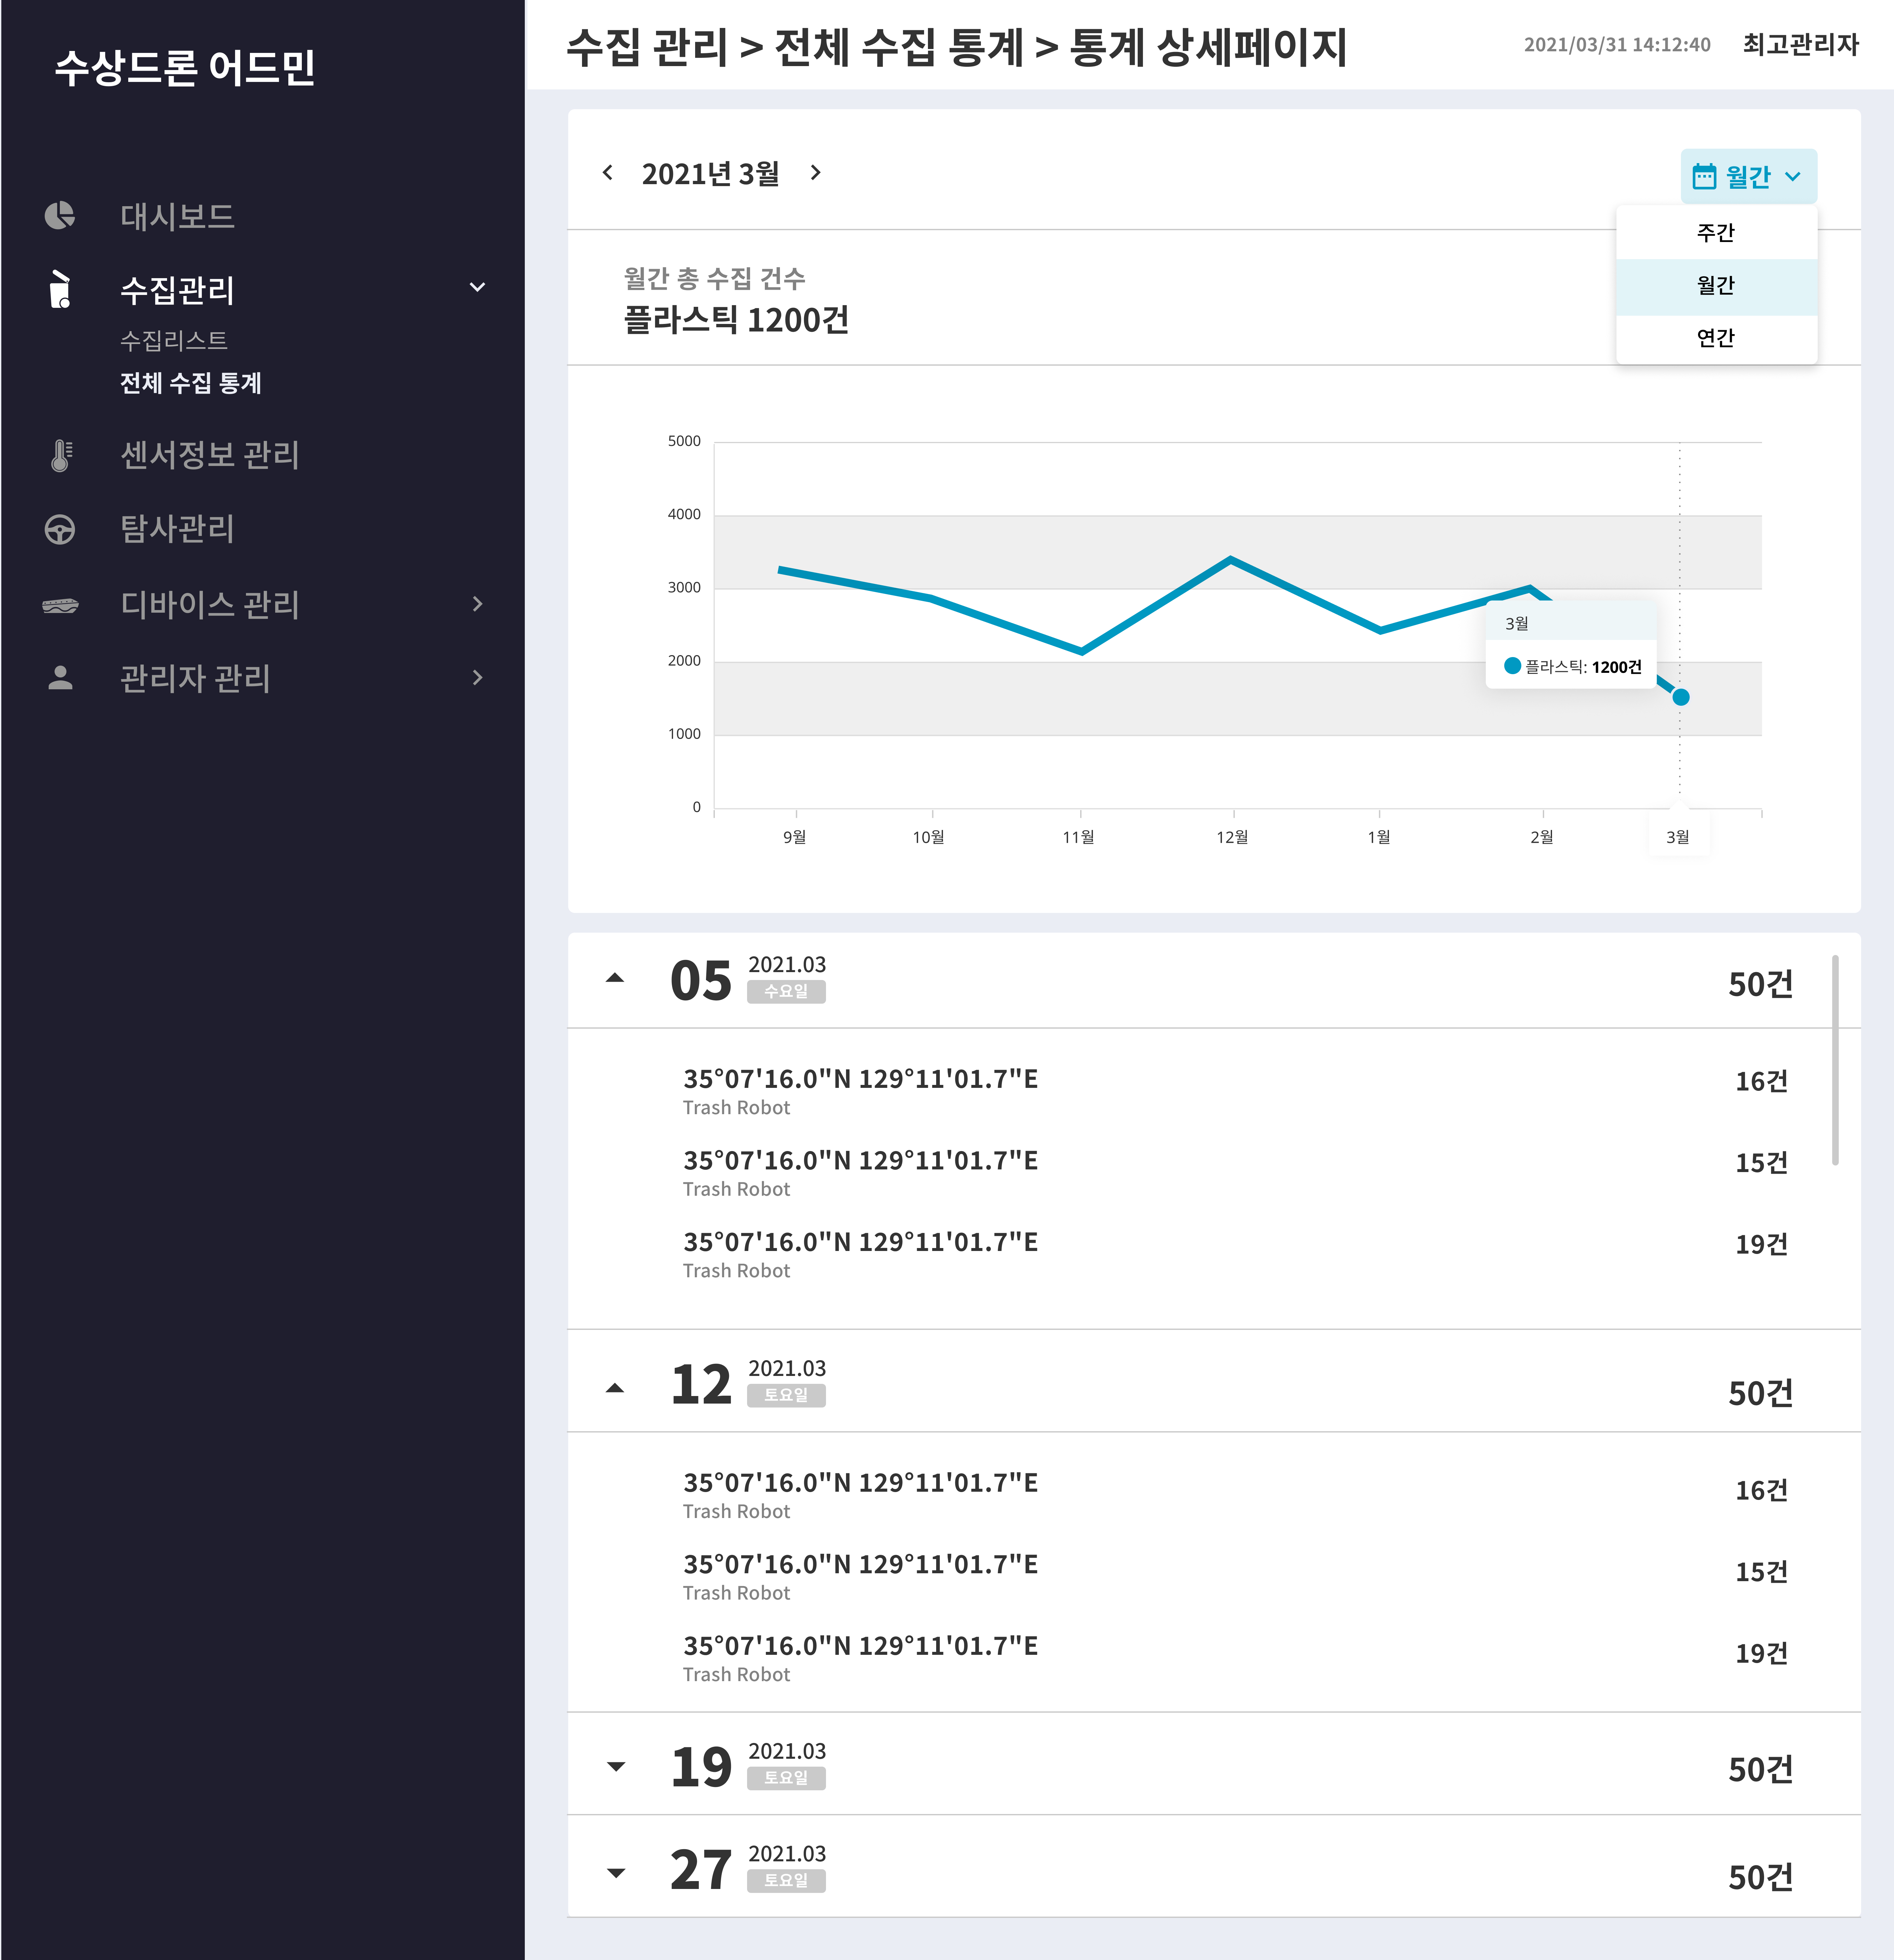Click the 디바이스 관리 boat icon

click(60, 605)
